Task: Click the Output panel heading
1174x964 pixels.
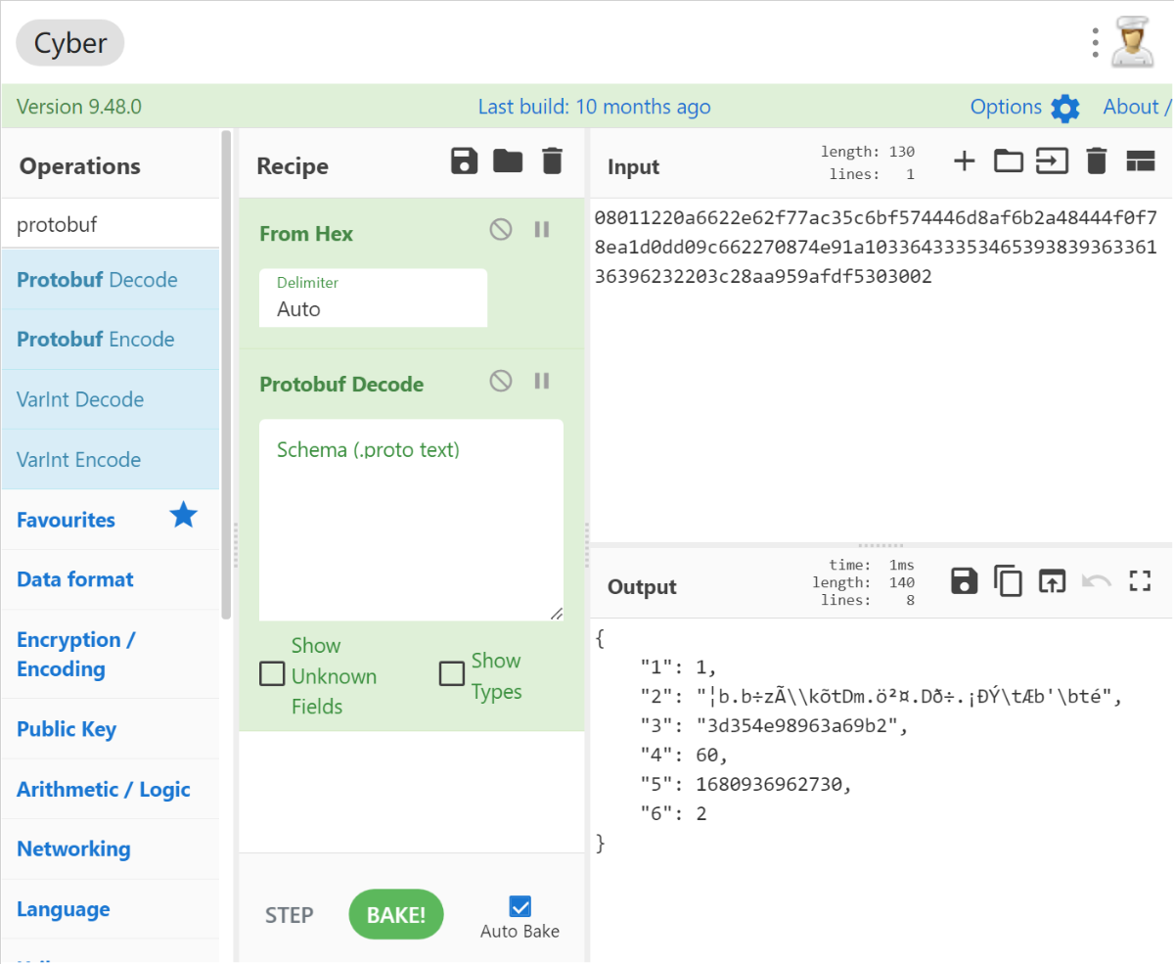Action: tap(642, 587)
